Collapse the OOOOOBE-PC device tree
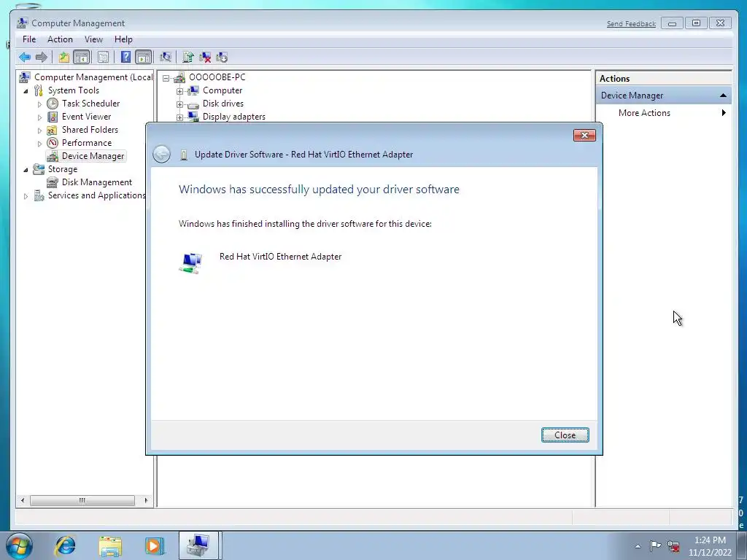Viewport: 747px width, 560px height. pyautogui.click(x=166, y=78)
